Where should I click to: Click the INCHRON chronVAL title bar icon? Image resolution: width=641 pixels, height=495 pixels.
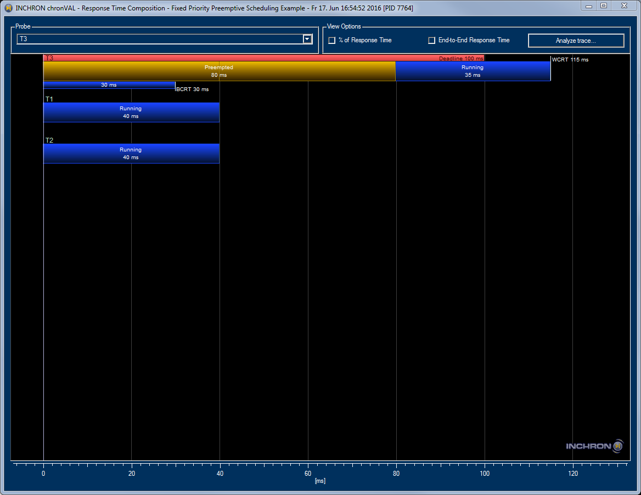8,8
